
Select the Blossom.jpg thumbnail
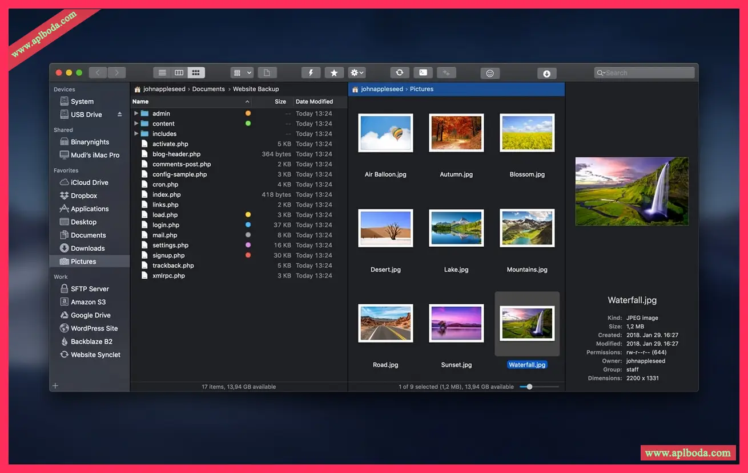(527, 133)
